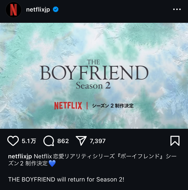Tap the netflixjp username in caption
This screenshot has height=190, width=188.
point(20,156)
